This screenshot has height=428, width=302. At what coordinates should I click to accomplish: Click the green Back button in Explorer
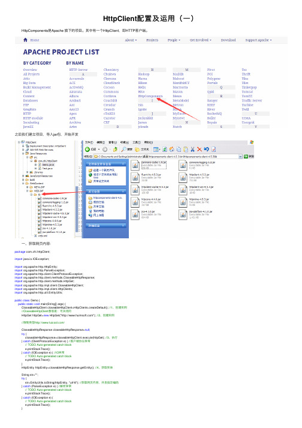[x=87, y=149]
